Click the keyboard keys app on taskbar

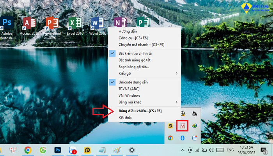[x=13, y=150]
